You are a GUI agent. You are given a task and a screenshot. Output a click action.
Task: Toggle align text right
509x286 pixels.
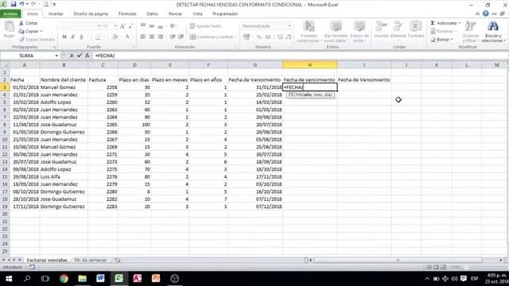click(x=161, y=37)
